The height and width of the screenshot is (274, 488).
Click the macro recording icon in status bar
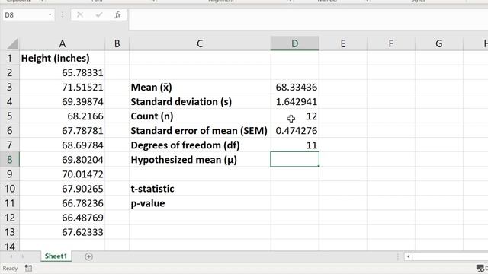tap(29, 268)
